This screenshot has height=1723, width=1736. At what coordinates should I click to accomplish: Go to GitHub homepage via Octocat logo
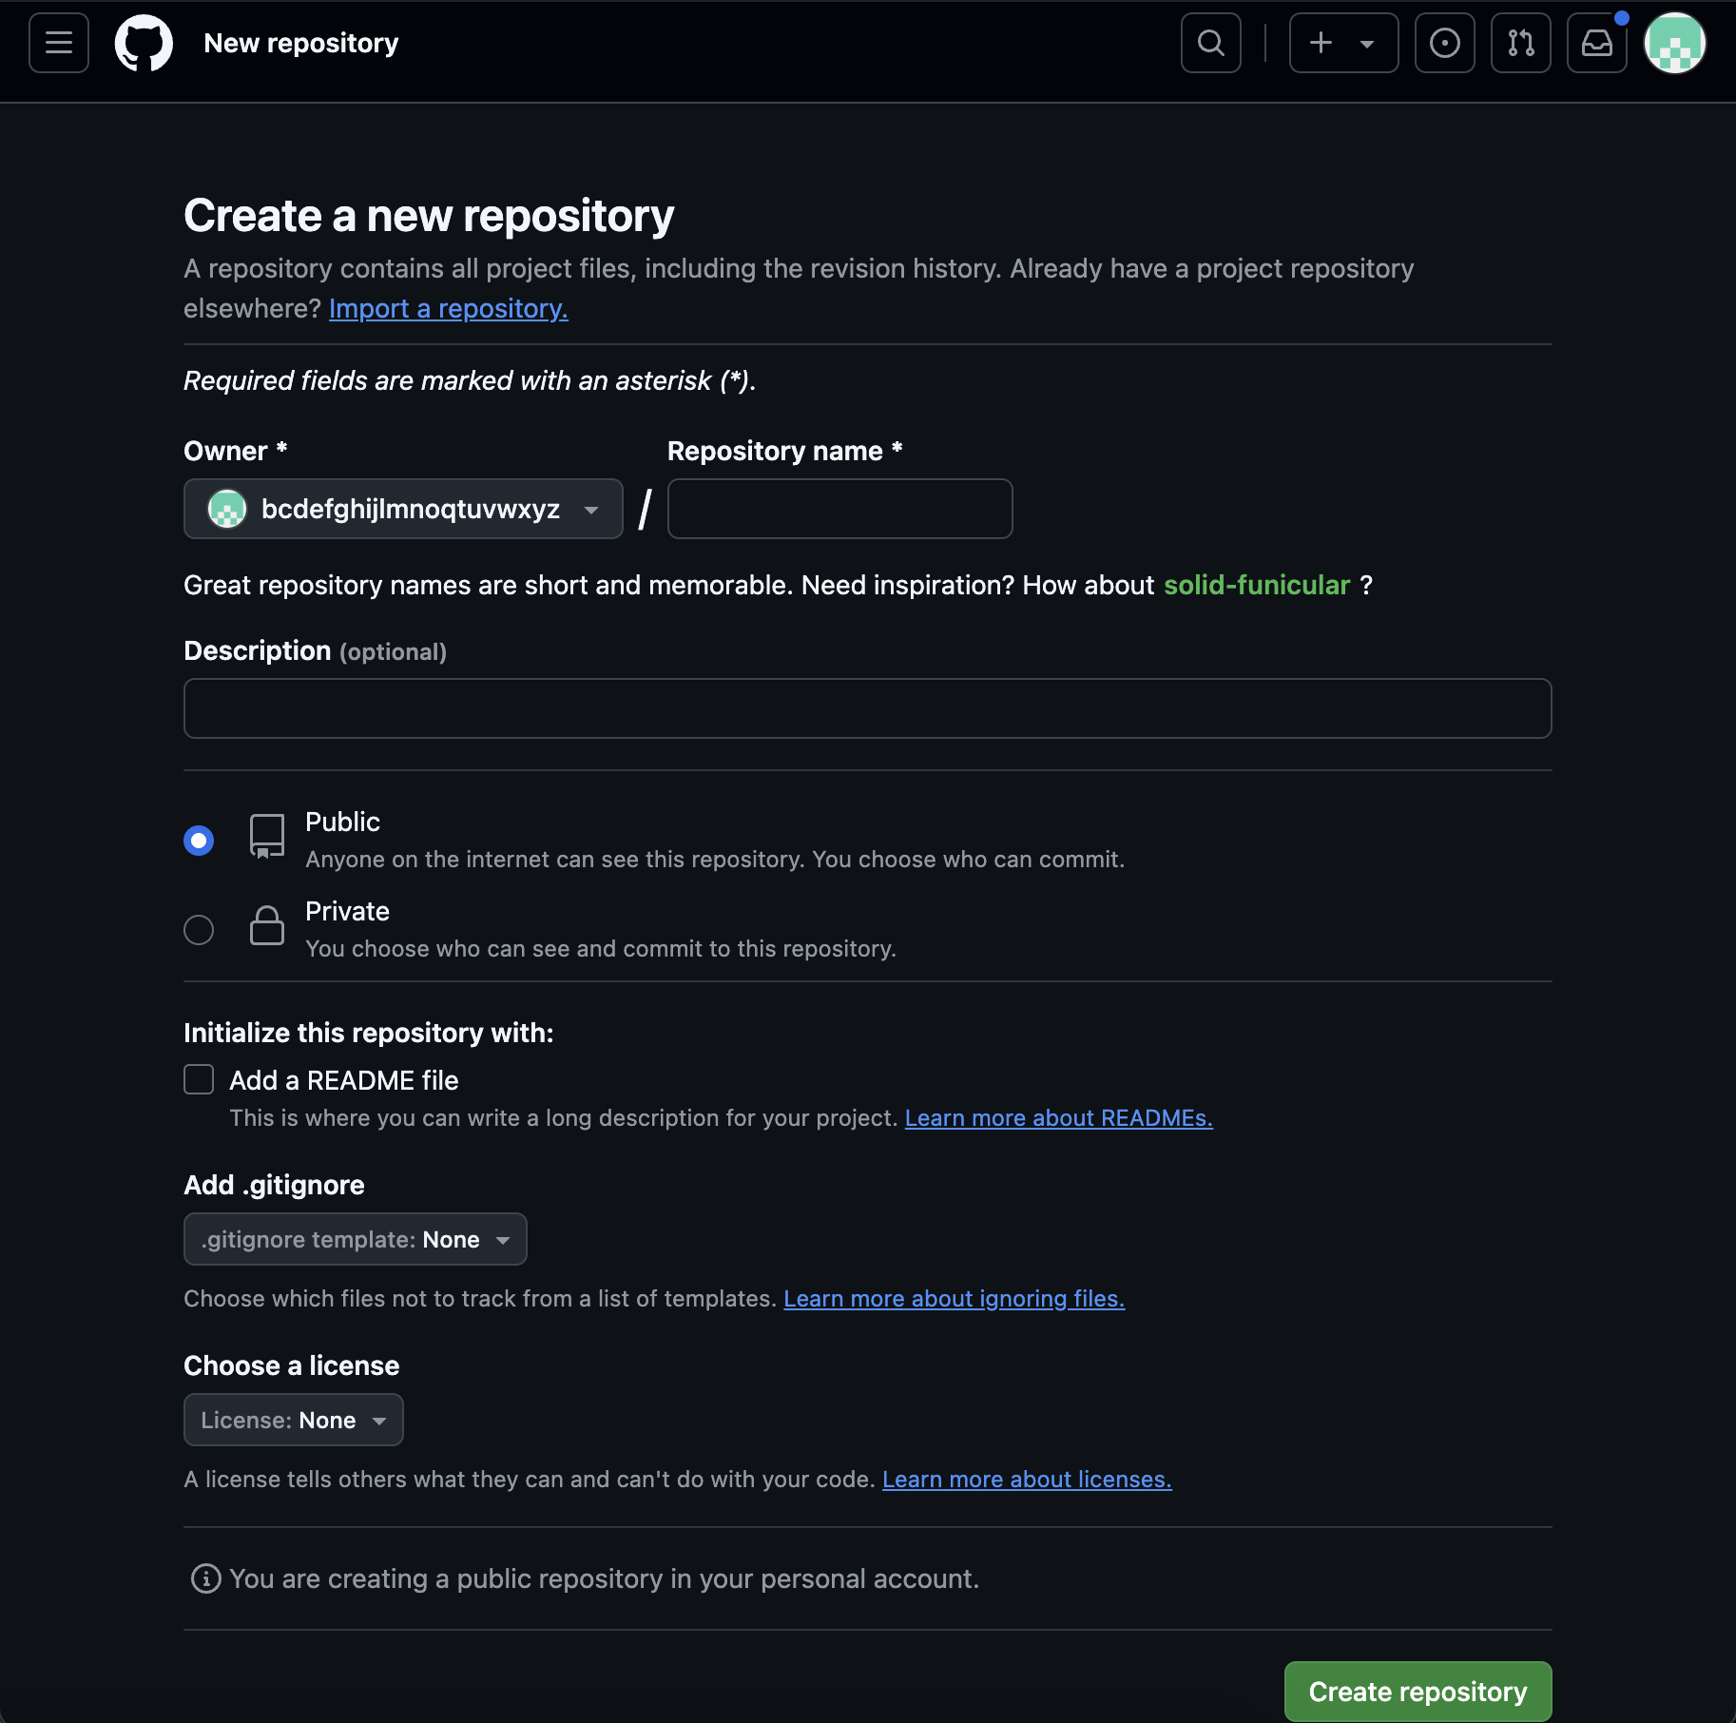point(144,43)
